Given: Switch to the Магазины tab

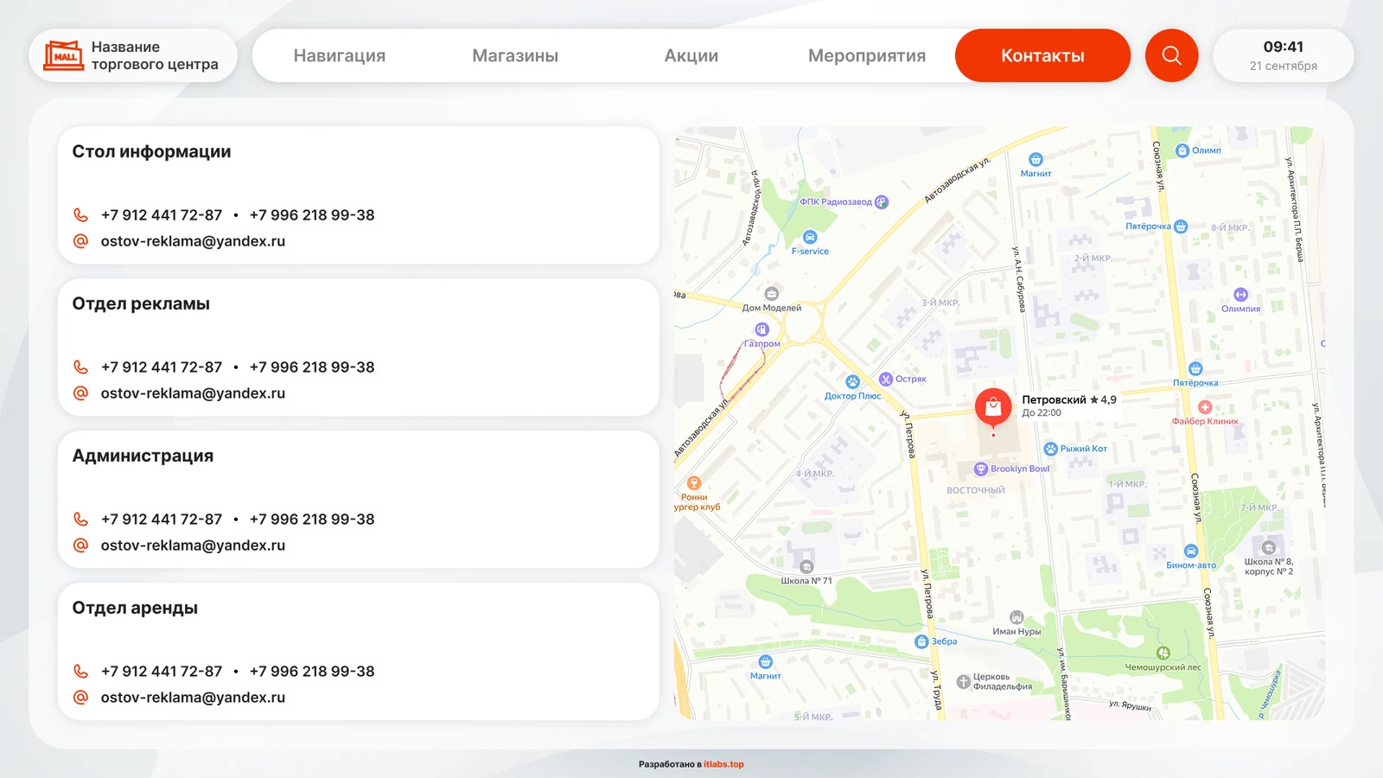Looking at the screenshot, I should point(515,55).
